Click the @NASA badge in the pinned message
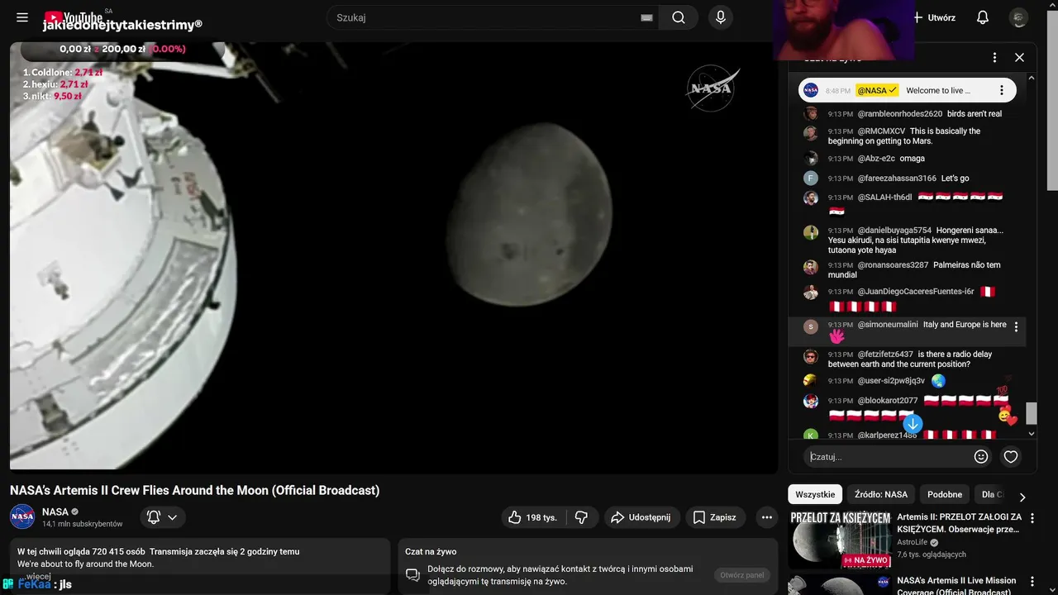This screenshot has height=595, width=1058. point(877,91)
